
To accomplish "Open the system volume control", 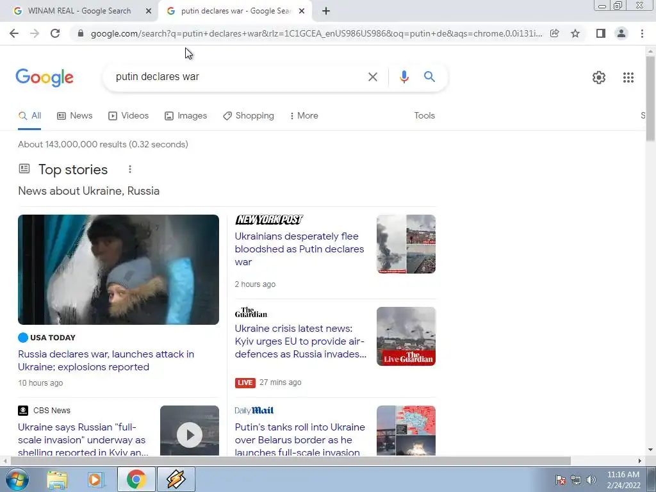I will click(x=591, y=480).
